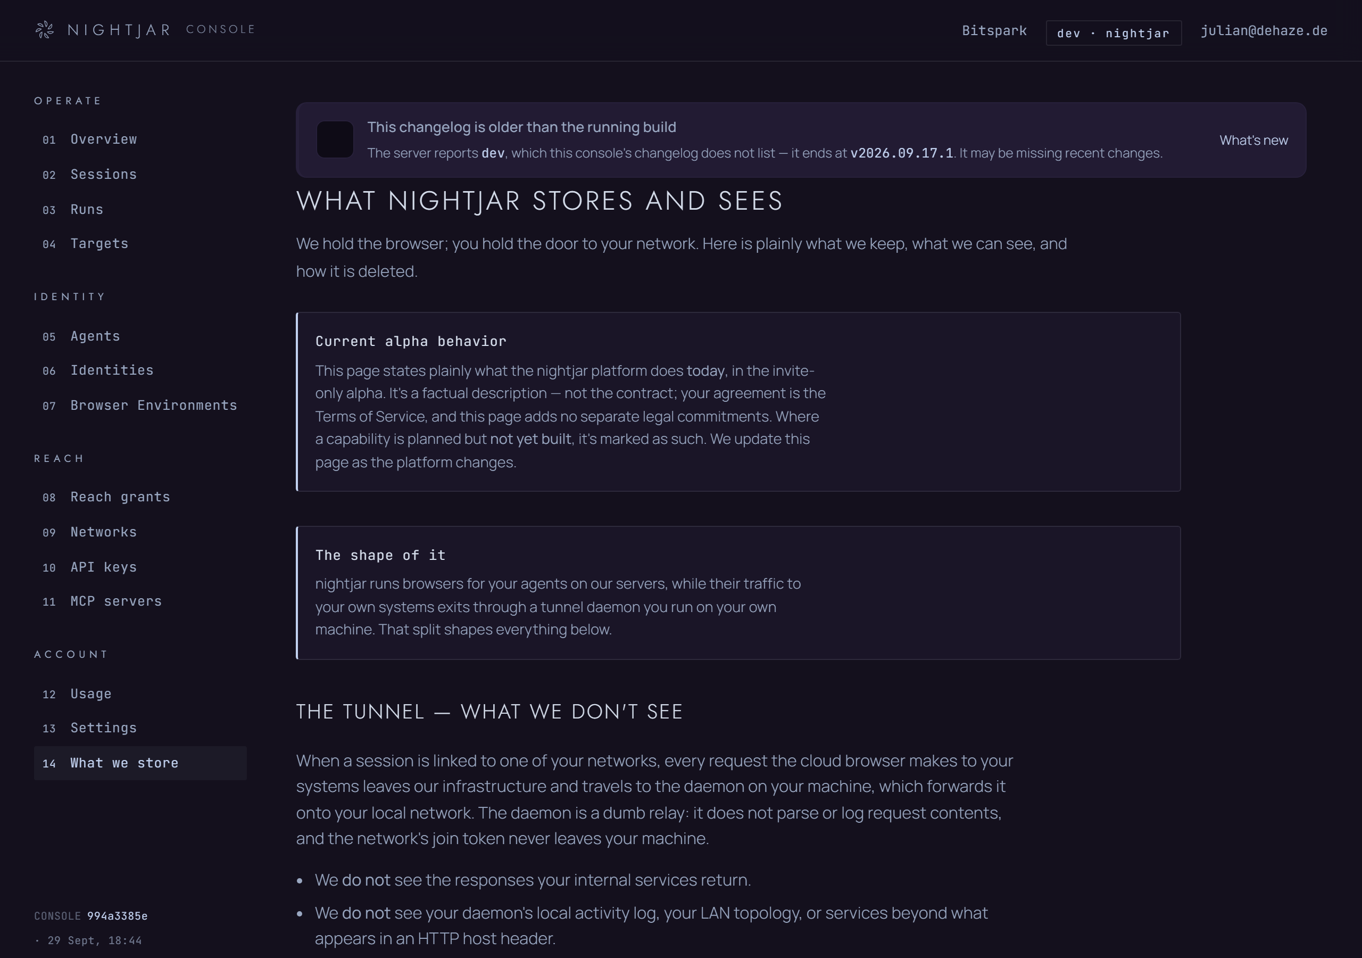Image resolution: width=1362 pixels, height=958 pixels.
Task: Open the Networks page
Action: (140, 532)
